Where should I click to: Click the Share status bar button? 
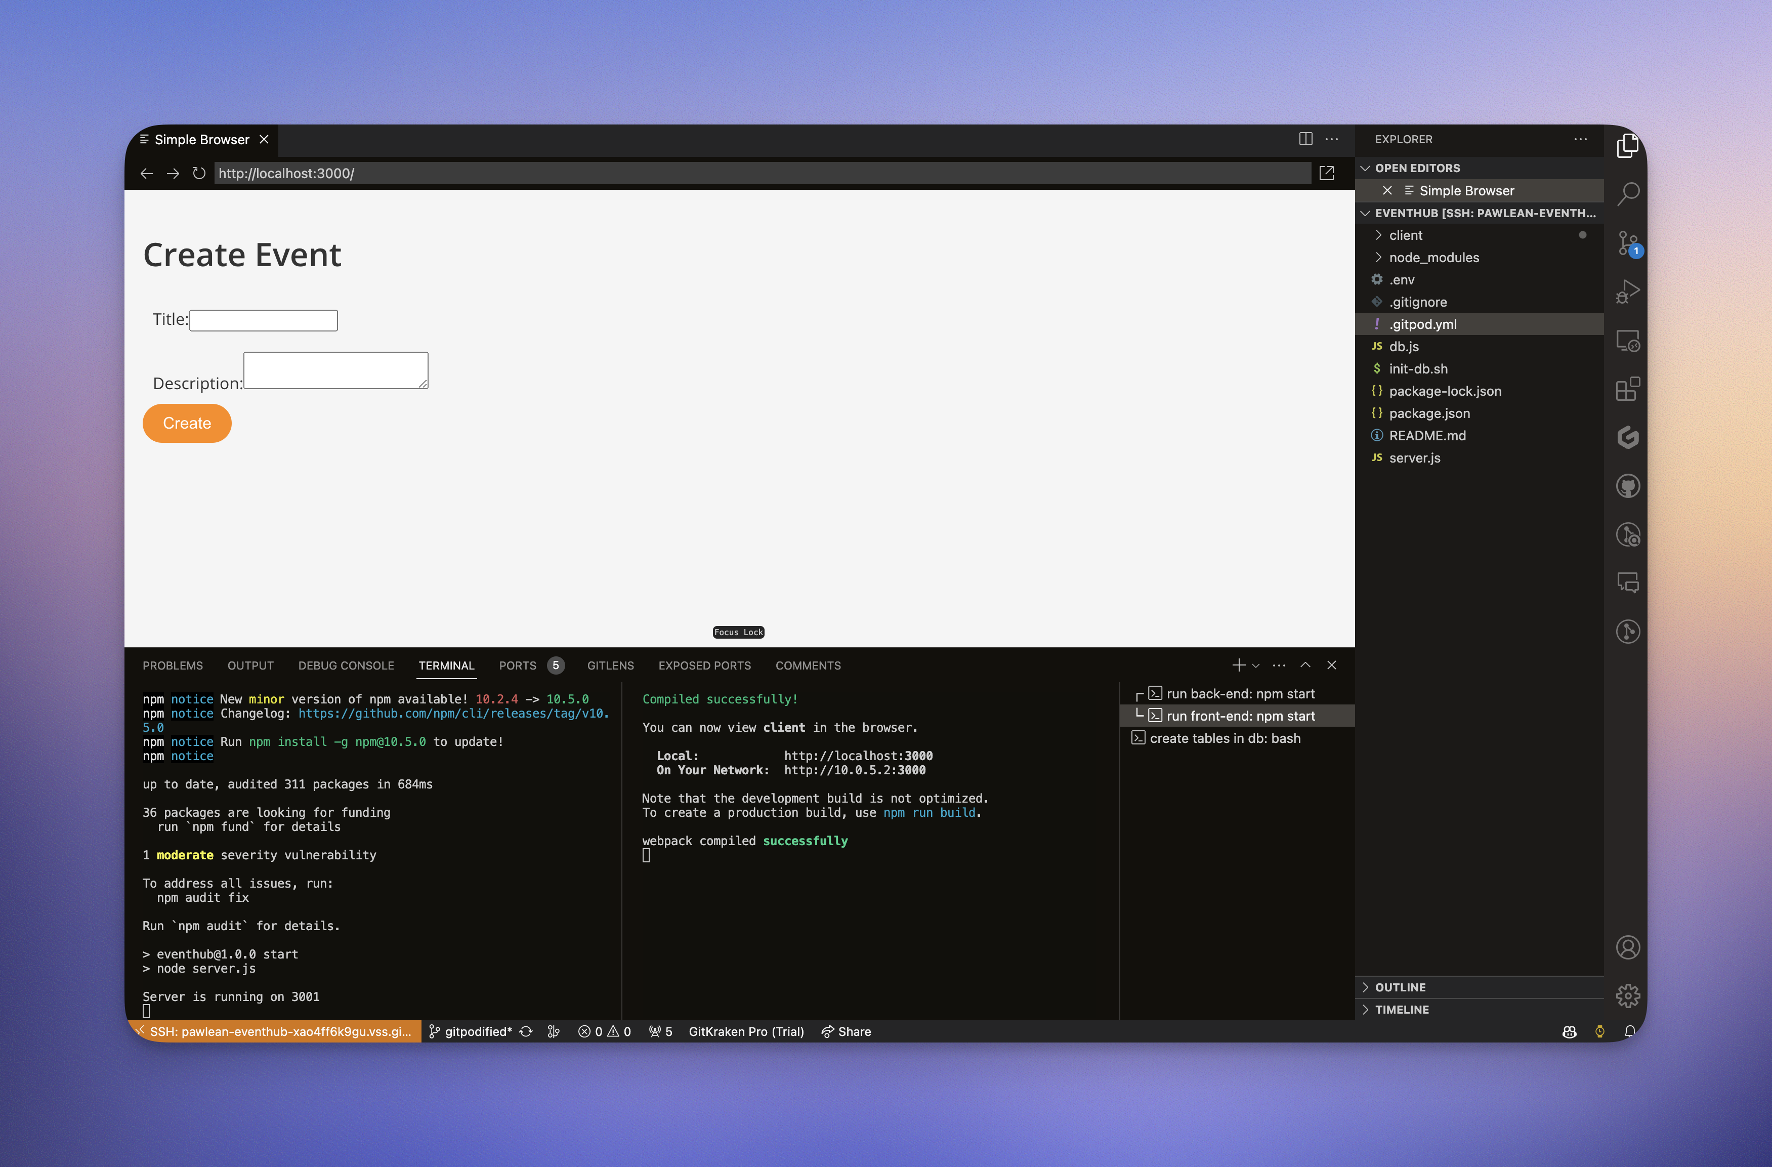[x=846, y=1031]
